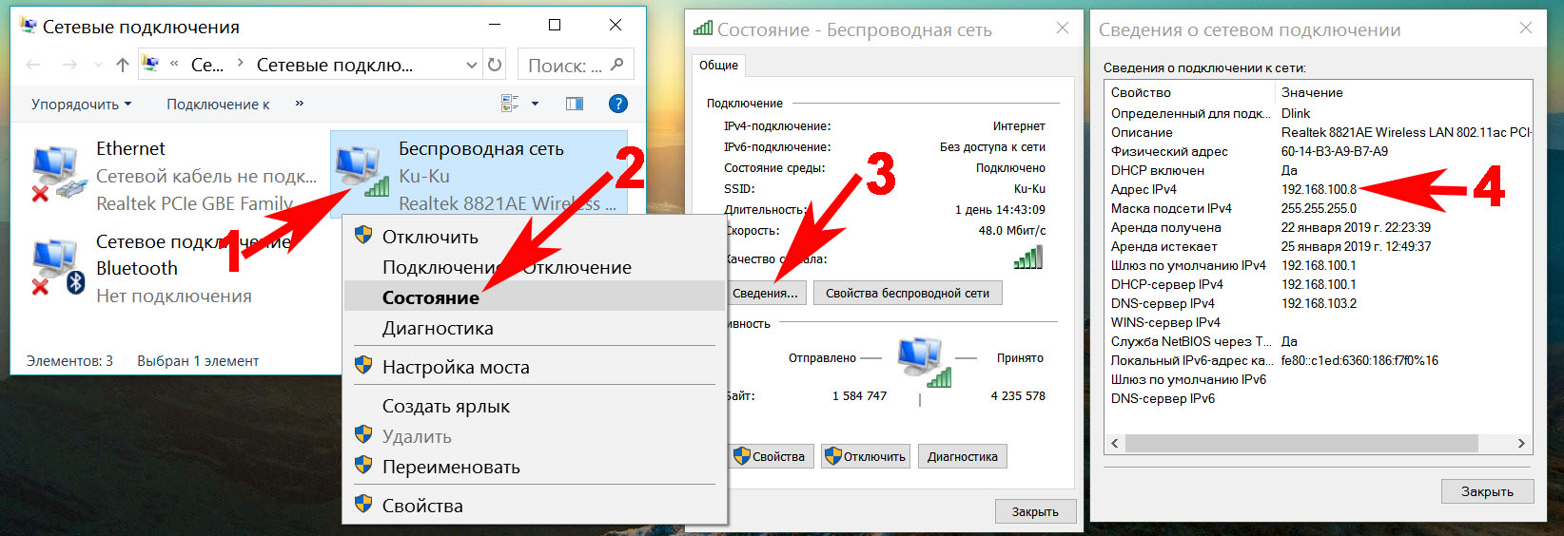Click Свойства button in status dialog

click(771, 456)
